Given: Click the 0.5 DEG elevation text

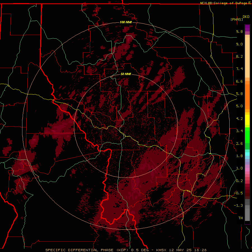Looking at the screenshot, I should tap(139, 250).
